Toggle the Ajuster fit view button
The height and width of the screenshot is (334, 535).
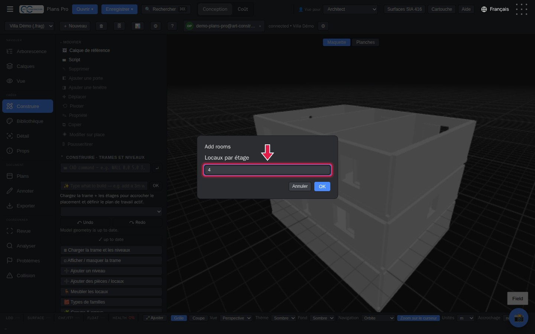pyautogui.click(x=155, y=318)
